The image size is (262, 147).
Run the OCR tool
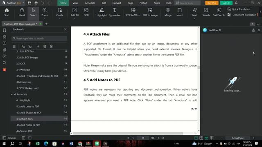pos(86,12)
